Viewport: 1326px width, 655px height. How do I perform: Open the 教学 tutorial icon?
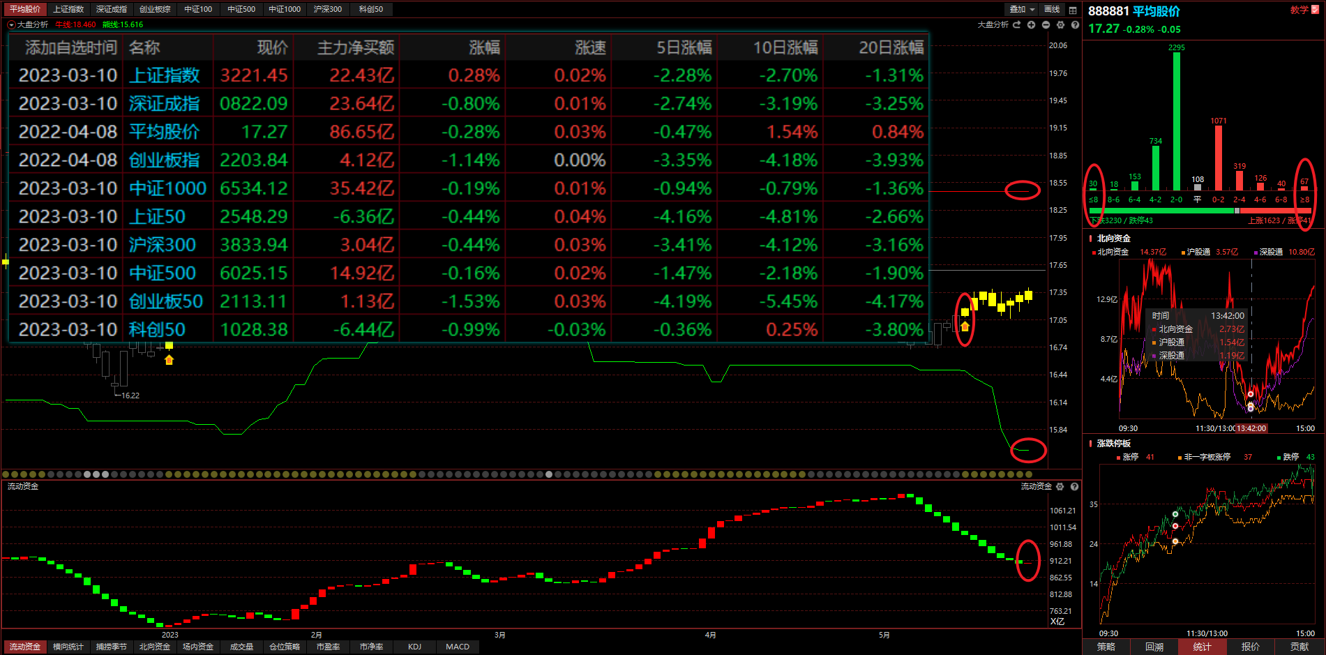click(1315, 10)
